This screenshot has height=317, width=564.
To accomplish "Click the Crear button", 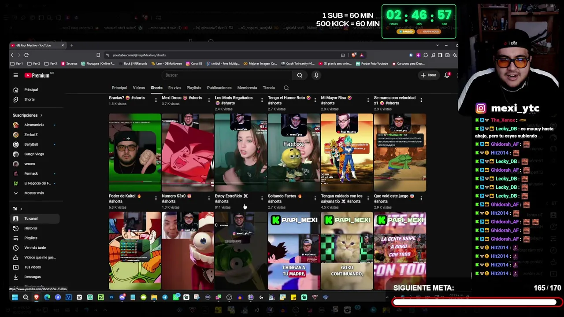I will click(x=428, y=75).
